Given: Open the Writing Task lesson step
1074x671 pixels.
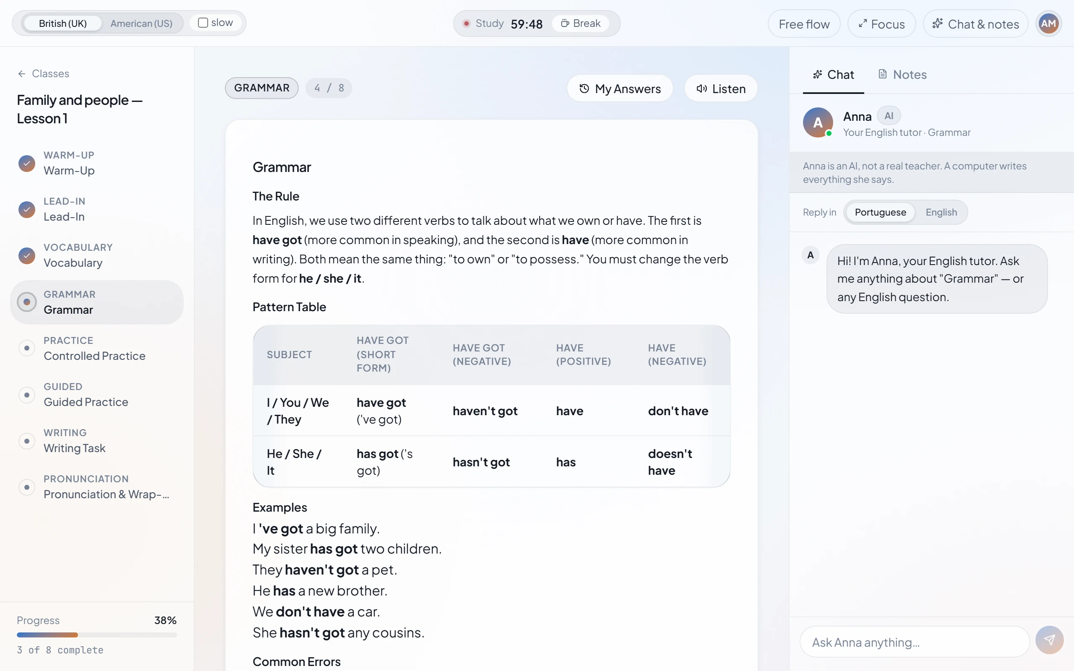Looking at the screenshot, I should (x=97, y=441).
